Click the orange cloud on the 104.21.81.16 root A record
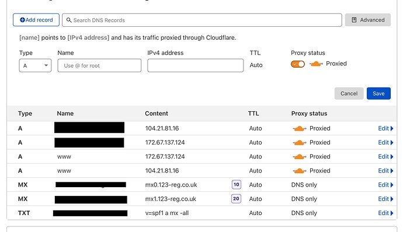Image resolution: width=403 pixels, height=232 pixels. point(300,128)
